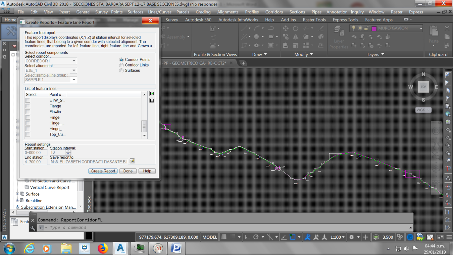Close the command line with X icon

click(x=33, y=220)
